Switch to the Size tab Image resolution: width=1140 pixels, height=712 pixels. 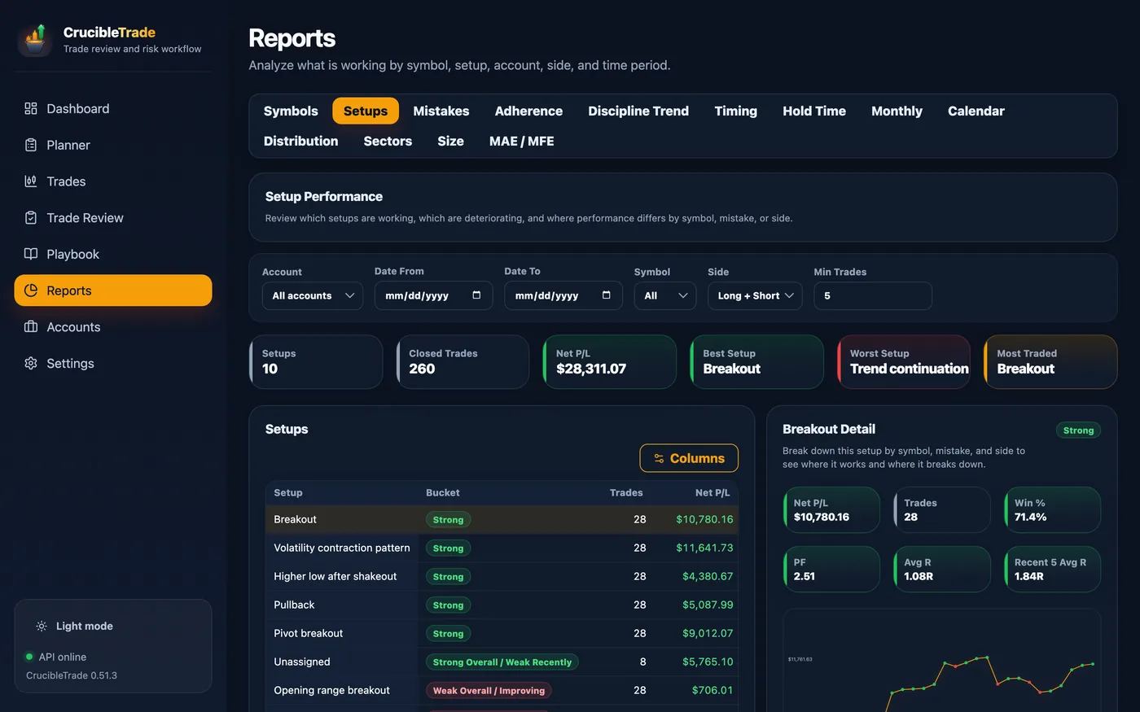click(450, 141)
